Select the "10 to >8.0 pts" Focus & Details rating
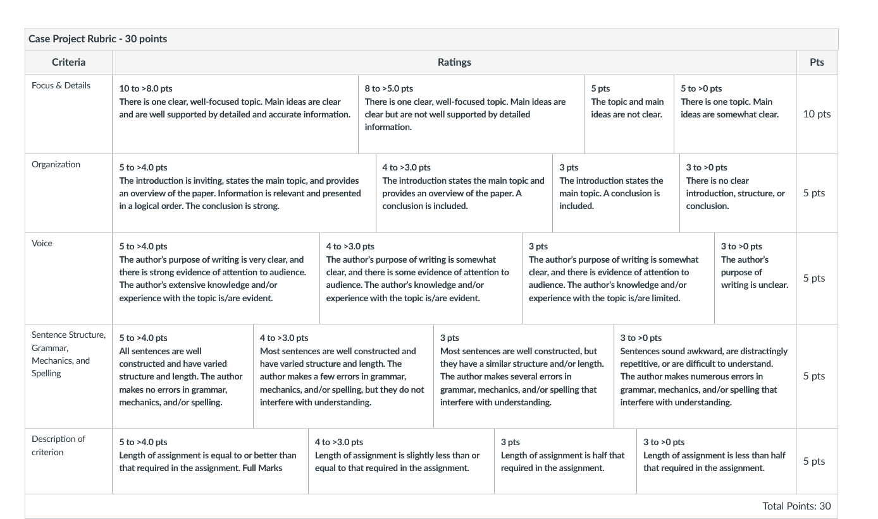 (235, 108)
